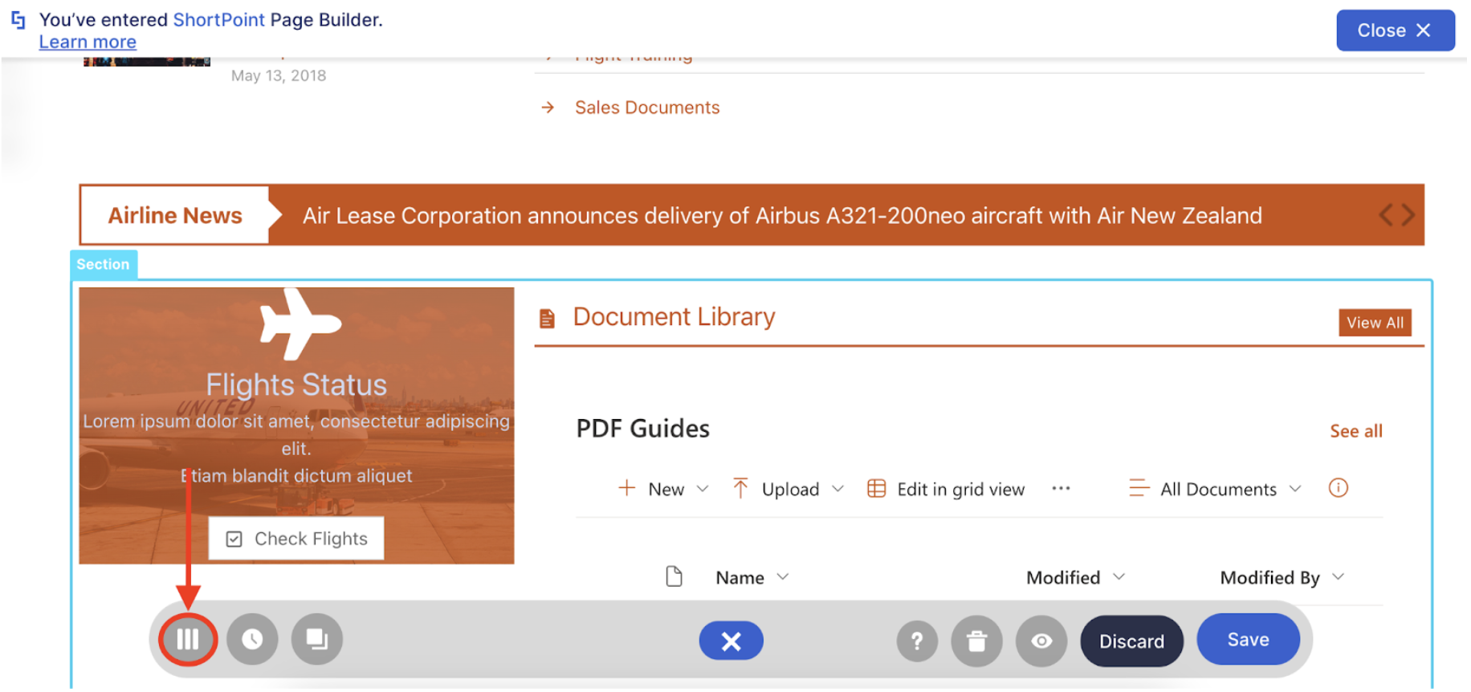Image resolution: width=1471 pixels, height=692 pixels.
Task: Click the Upload arrow button
Action: [775, 489]
